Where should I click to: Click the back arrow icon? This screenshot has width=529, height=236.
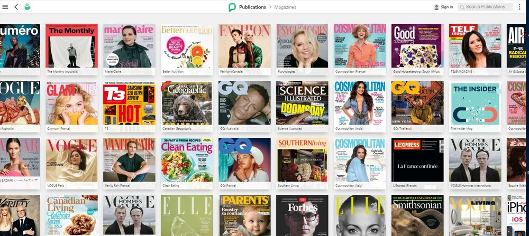(x=16, y=7)
